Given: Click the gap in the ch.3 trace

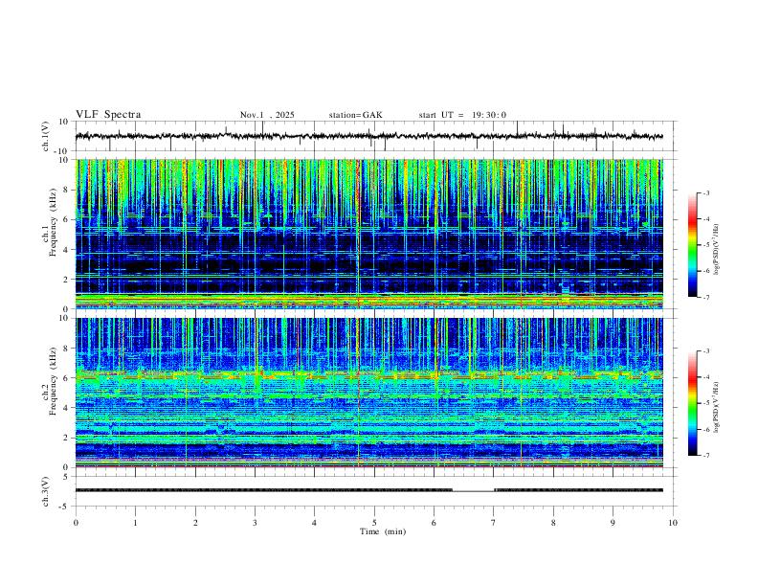Looking at the screenshot, I should point(473,491).
